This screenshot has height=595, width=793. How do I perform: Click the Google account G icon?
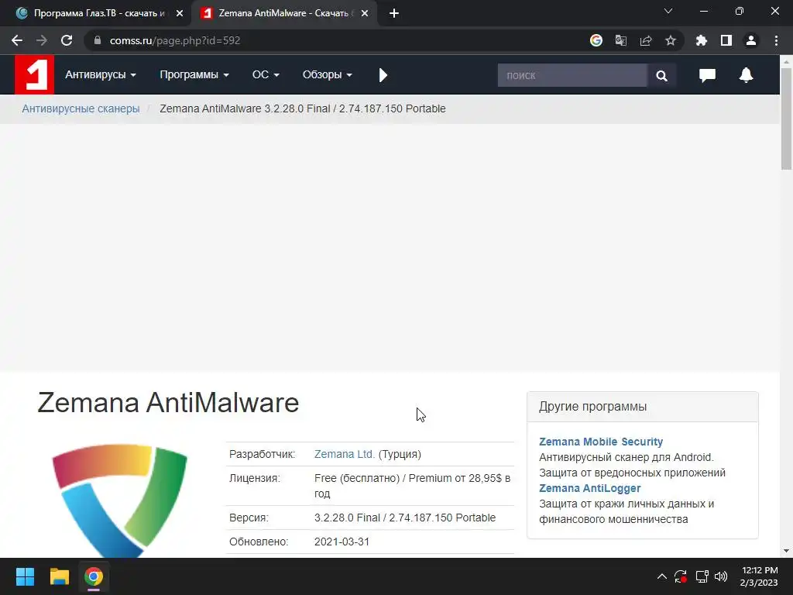(x=596, y=40)
